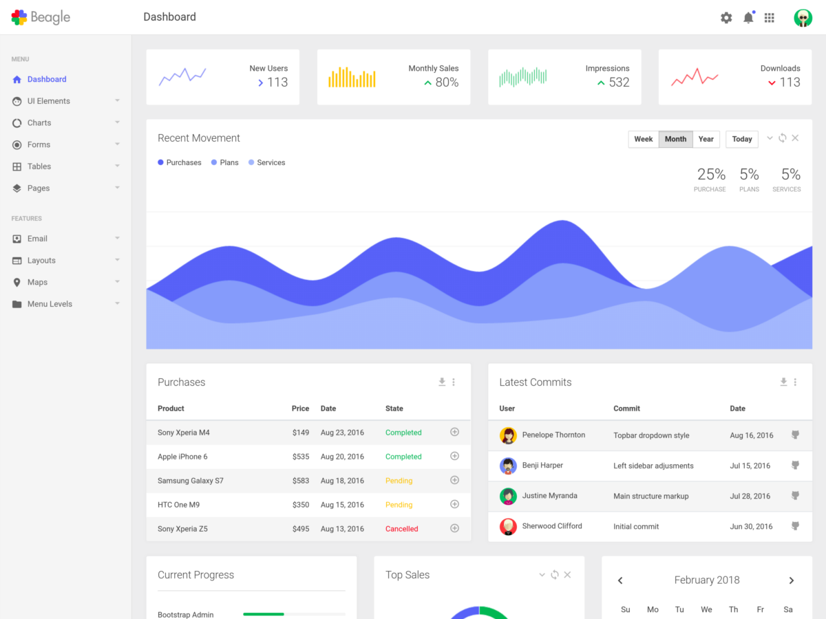Refresh the Top Sales widget
Viewport: 826px width, 619px height.
point(554,574)
